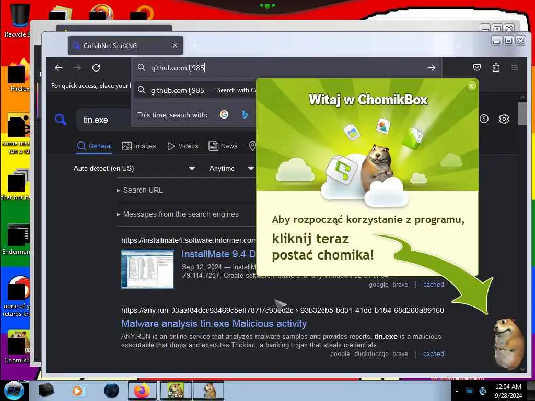Viewport: 535px width, 401px height.
Task: Click the browser forward arrow
Action: coord(77,68)
